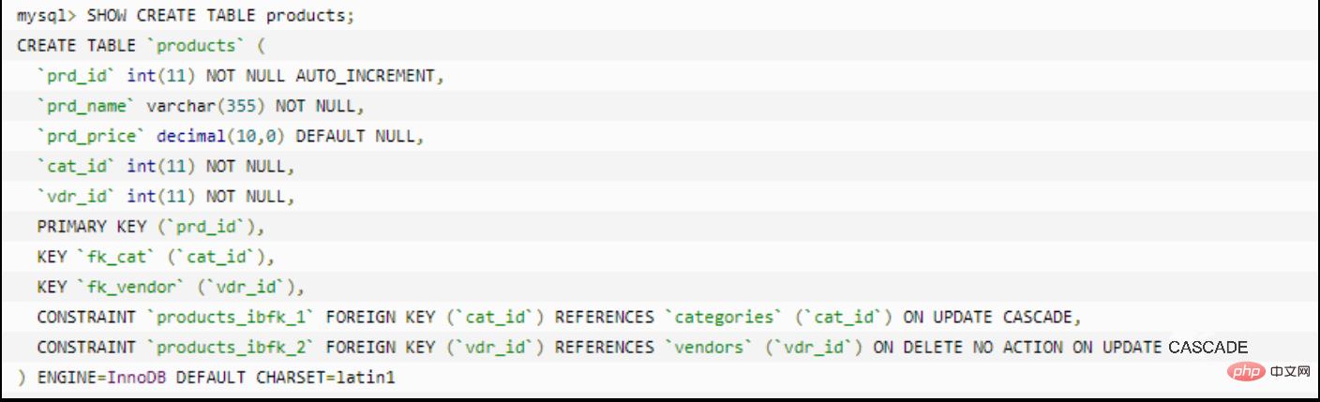Click the `prd_price` column name
The height and width of the screenshot is (402, 1320).
92,136
